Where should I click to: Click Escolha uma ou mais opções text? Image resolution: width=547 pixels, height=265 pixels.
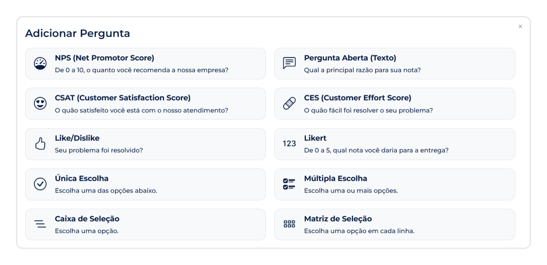[x=351, y=190]
